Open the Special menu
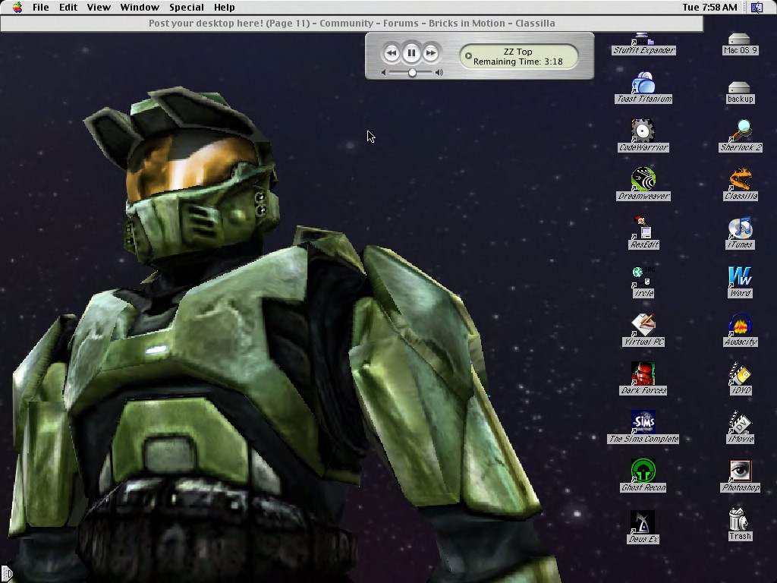Screen dimensions: 777x583 [x=187, y=7]
